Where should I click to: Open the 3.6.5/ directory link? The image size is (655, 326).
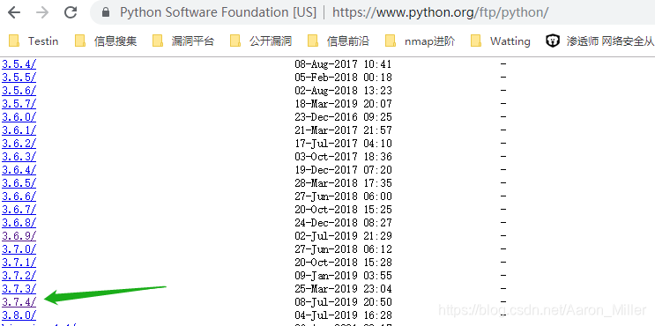coord(19,183)
